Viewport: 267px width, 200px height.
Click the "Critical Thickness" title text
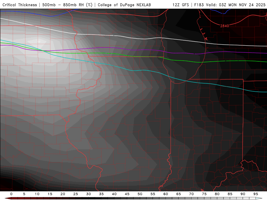(x=20, y=5)
